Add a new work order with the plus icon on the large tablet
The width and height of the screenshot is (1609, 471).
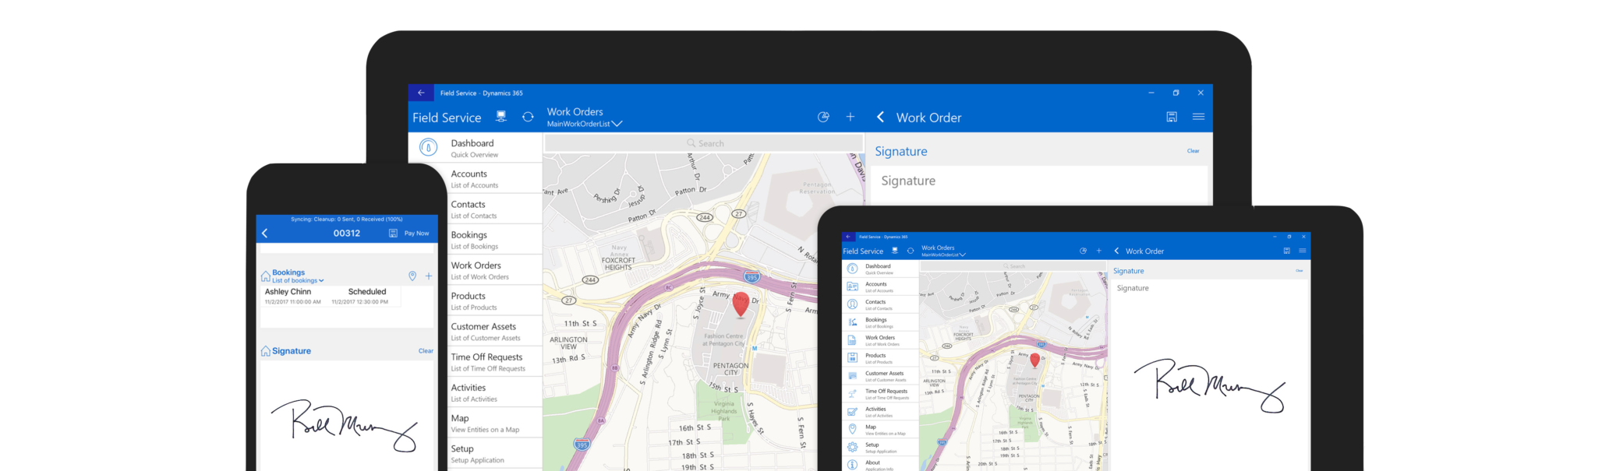pyautogui.click(x=850, y=117)
